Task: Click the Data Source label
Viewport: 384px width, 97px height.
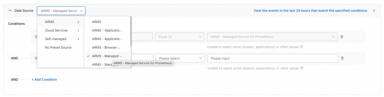Action: click(24, 11)
